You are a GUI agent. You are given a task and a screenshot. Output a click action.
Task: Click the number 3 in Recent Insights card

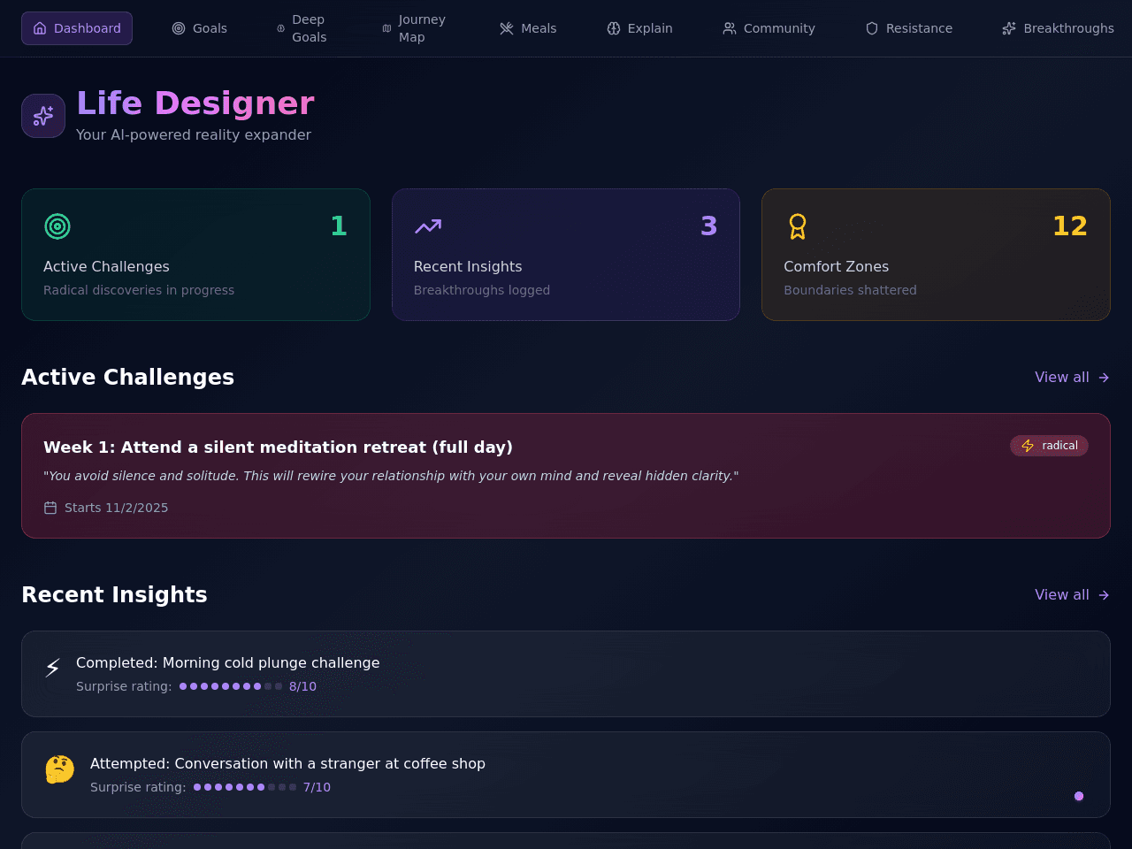(x=709, y=226)
